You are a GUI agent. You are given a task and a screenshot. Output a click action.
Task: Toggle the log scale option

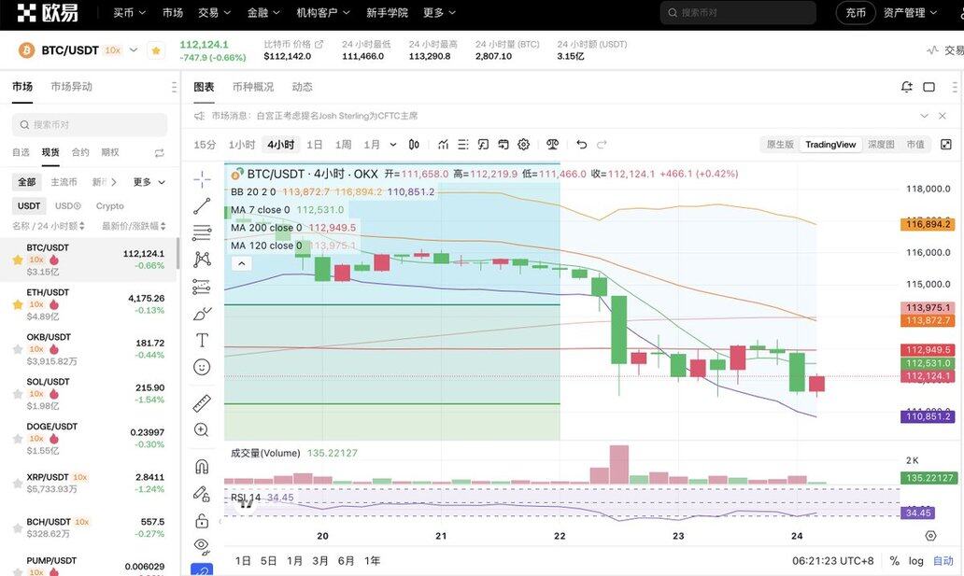click(916, 561)
